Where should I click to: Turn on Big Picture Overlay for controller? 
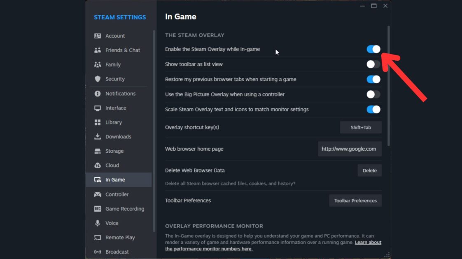(x=373, y=94)
